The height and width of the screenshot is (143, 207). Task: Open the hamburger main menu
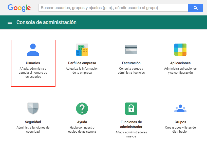[x=10, y=22]
